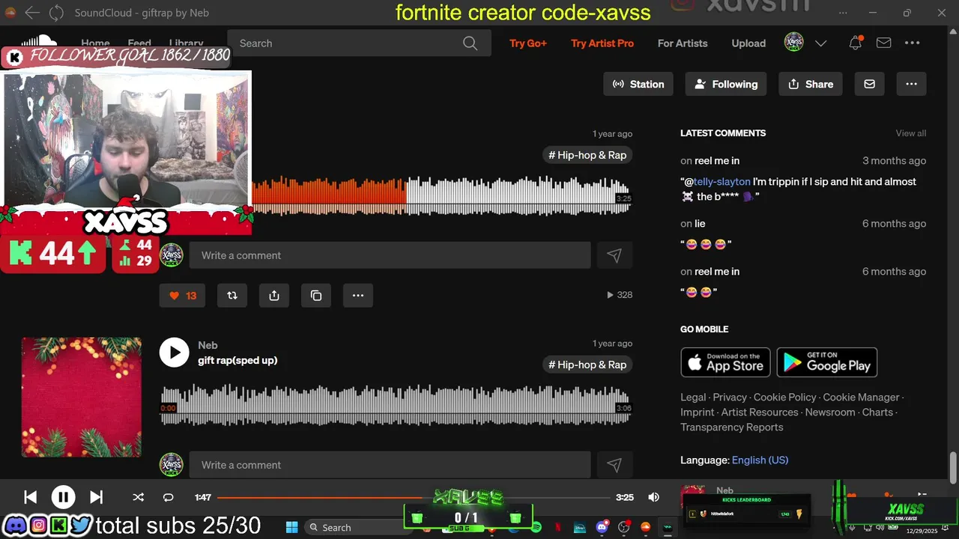Image resolution: width=959 pixels, height=539 pixels.
Task: View all latest comments
Action: tap(911, 133)
